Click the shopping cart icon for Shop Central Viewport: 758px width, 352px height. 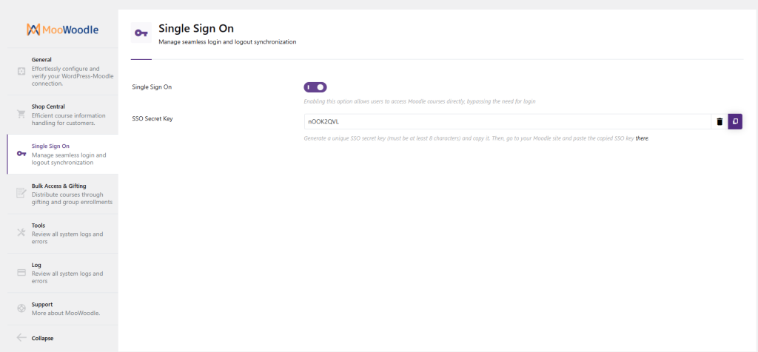21,115
